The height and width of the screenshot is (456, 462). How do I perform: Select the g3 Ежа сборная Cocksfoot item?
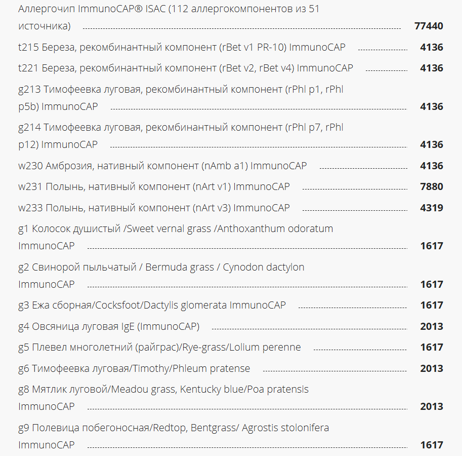click(152, 306)
